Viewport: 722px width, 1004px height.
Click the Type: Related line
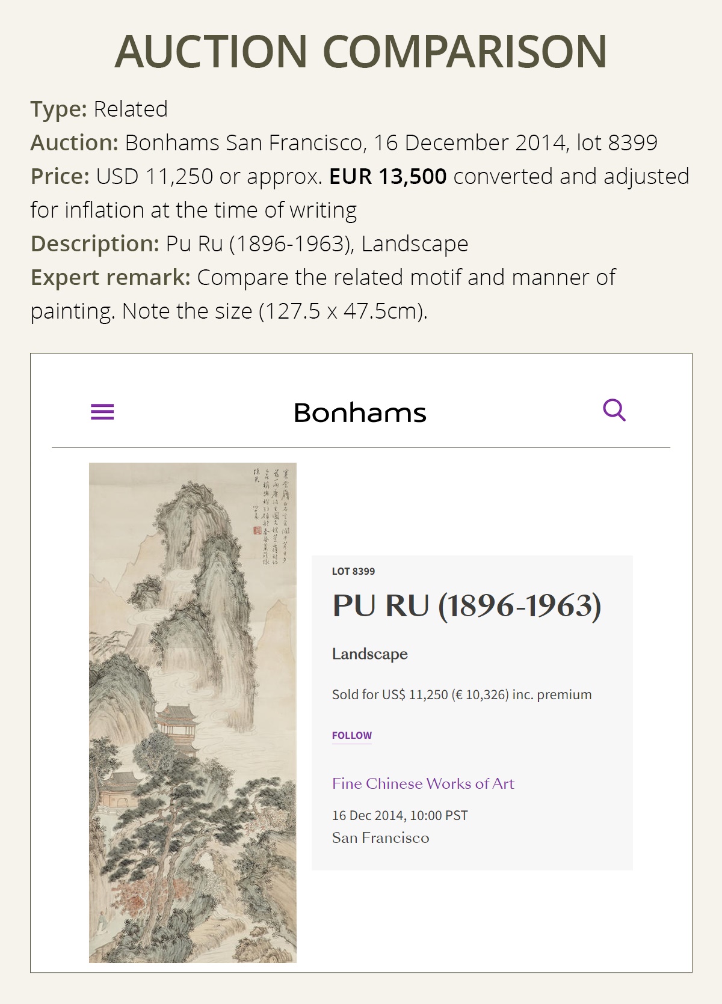99,109
